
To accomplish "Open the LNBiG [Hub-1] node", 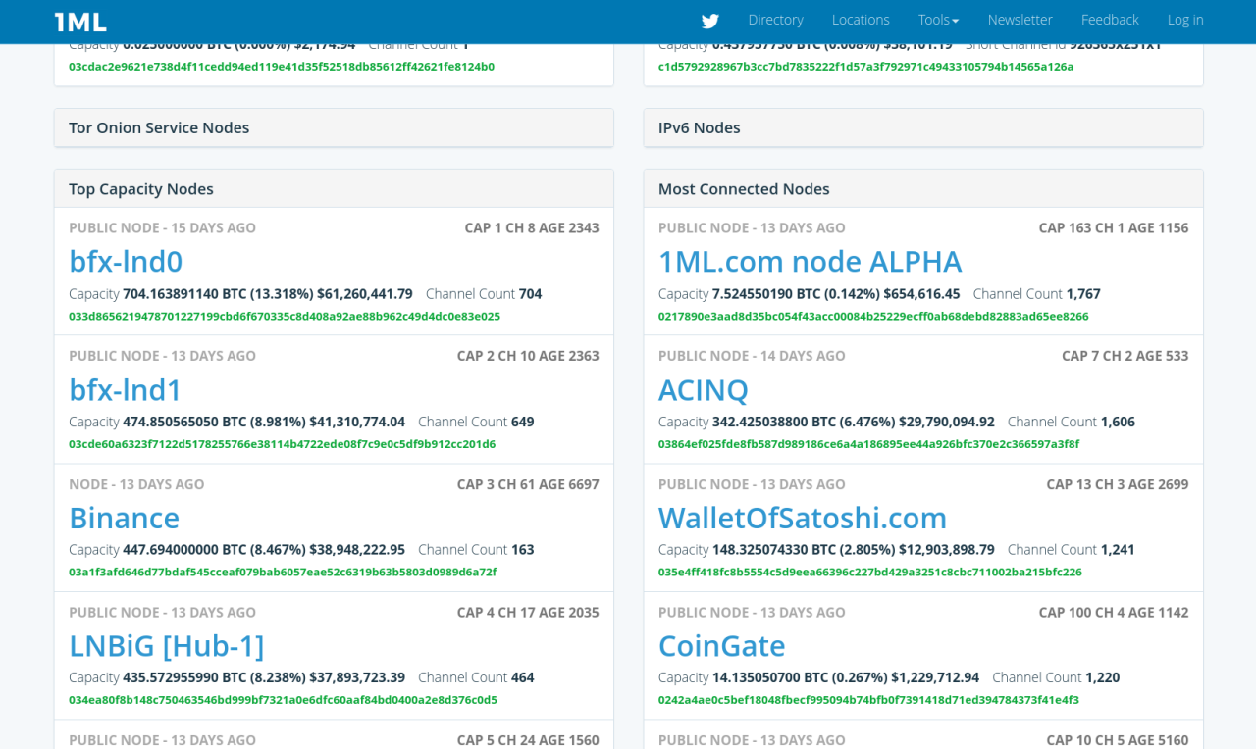I will [x=167, y=646].
